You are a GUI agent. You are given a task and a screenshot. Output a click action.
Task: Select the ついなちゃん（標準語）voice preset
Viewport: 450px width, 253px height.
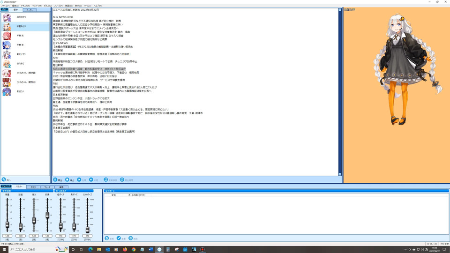pos(25,73)
